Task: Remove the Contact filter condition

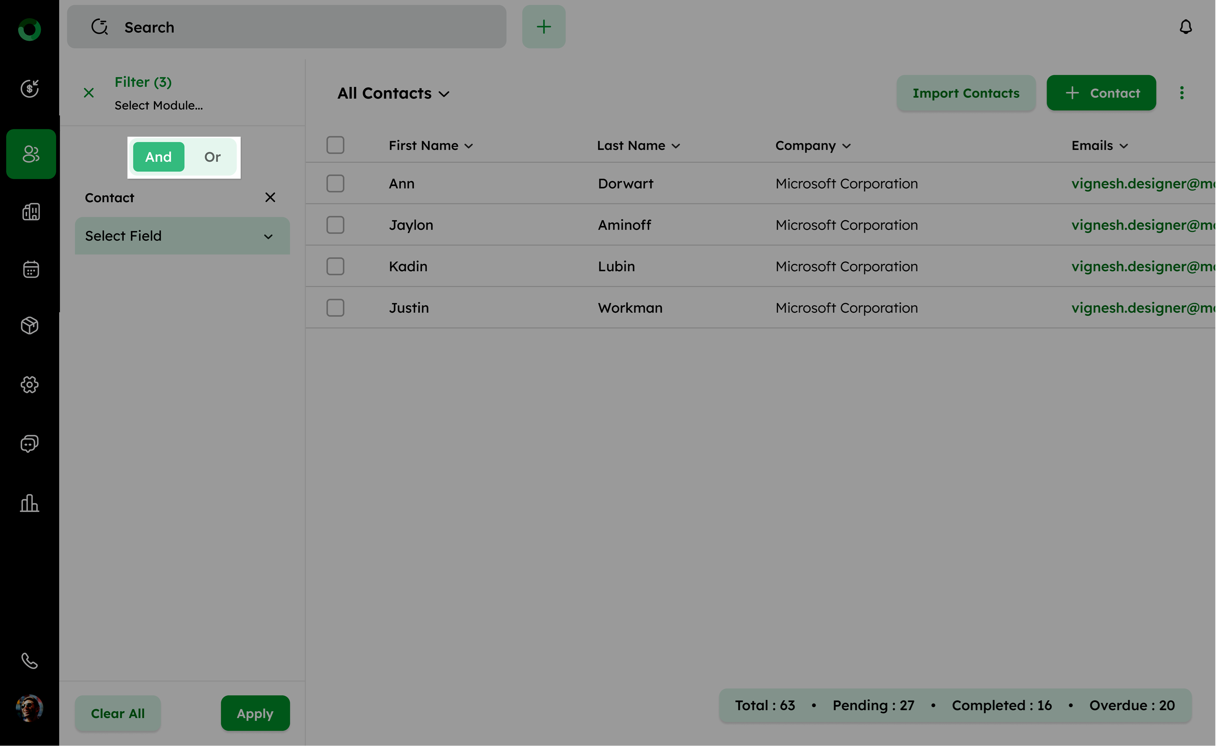Action: (x=270, y=197)
